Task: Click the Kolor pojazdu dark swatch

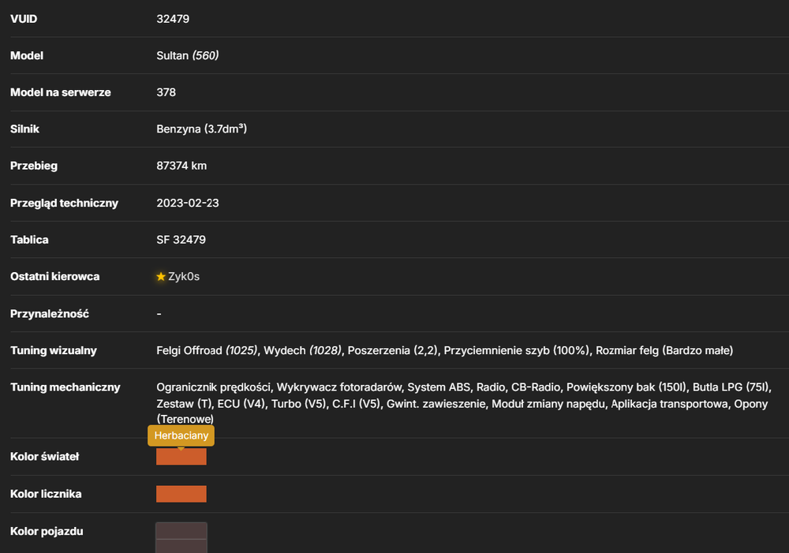Action: click(181, 537)
